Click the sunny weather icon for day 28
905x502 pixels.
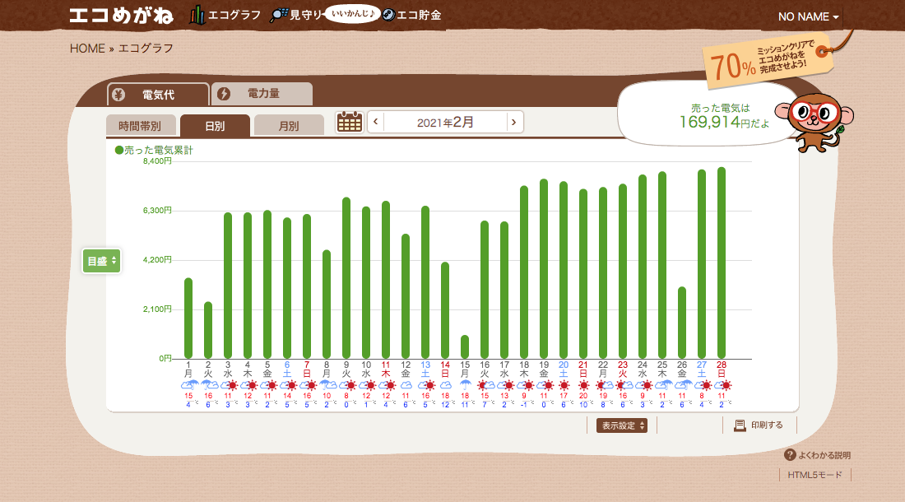(722, 385)
